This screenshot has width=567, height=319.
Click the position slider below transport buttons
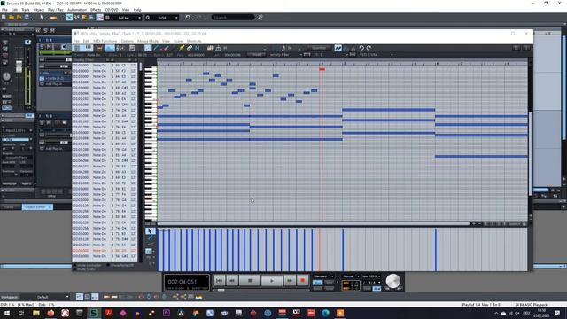[221, 290]
